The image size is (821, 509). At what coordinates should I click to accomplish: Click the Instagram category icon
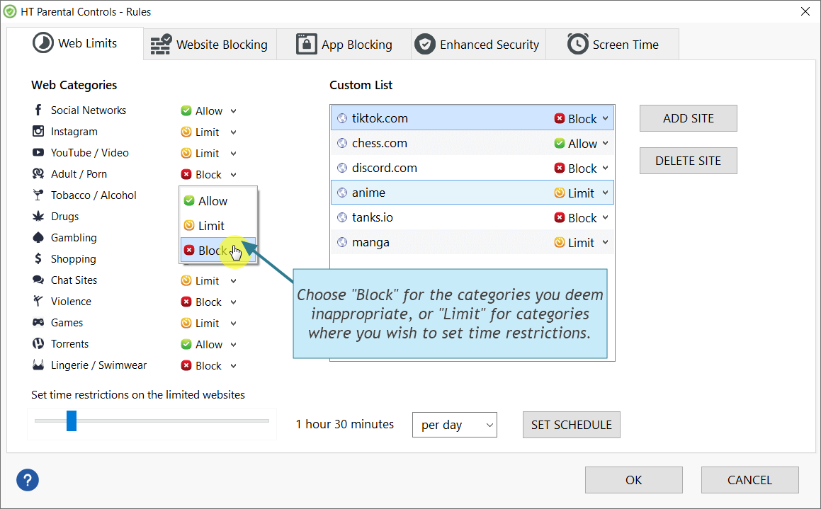[x=38, y=131]
